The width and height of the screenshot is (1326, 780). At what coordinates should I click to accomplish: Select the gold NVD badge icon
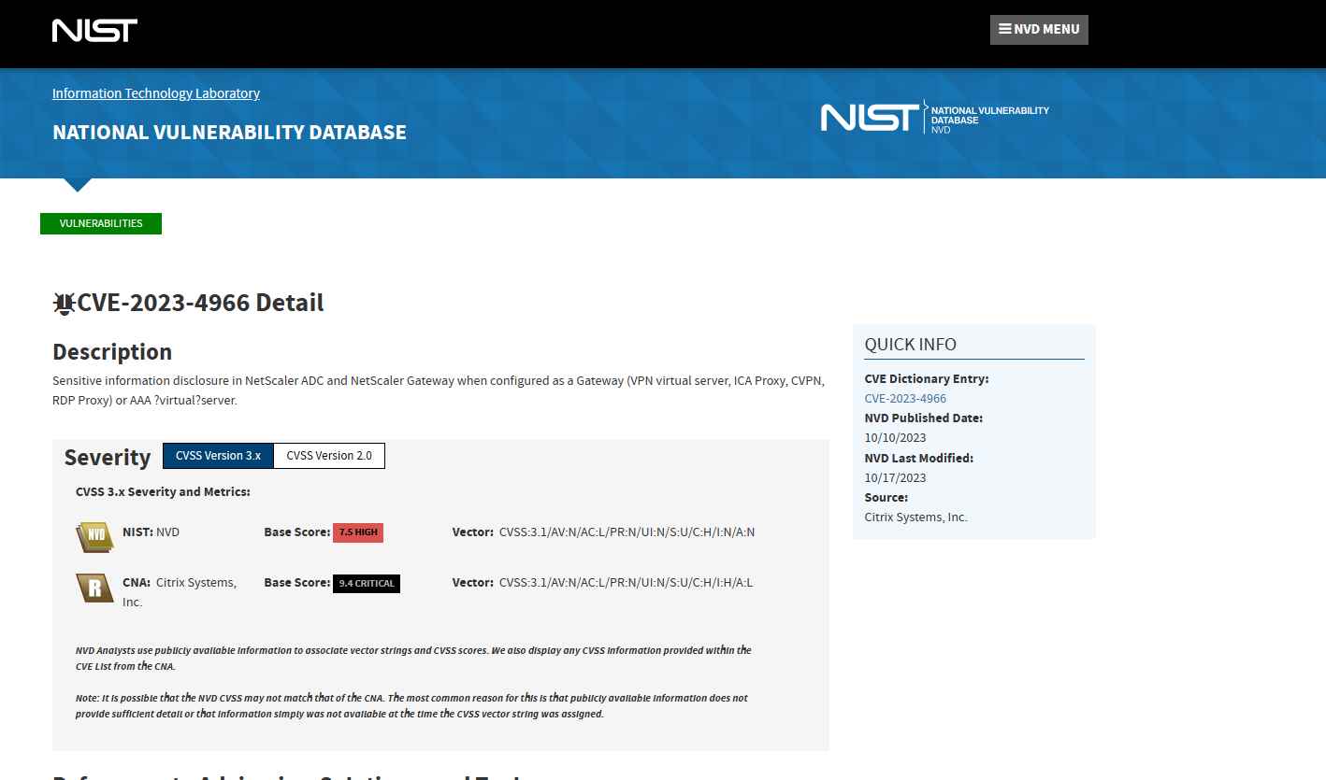tap(94, 537)
